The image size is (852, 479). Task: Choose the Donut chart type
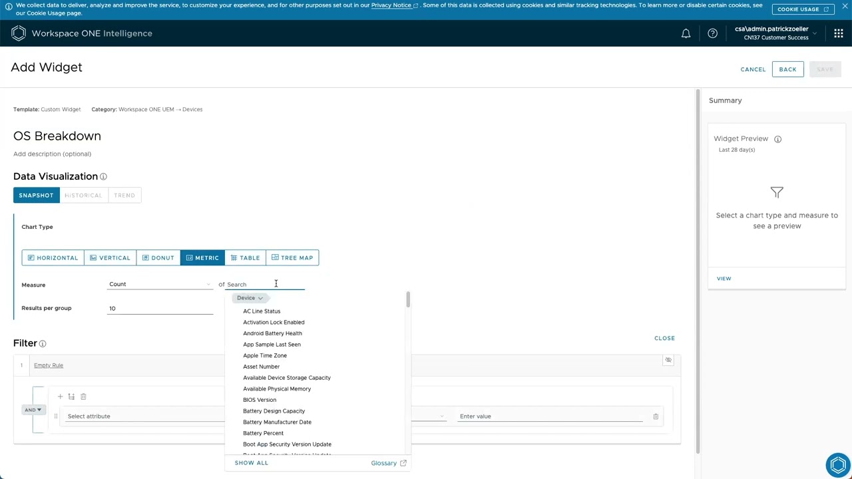click(x=158, y=257)
